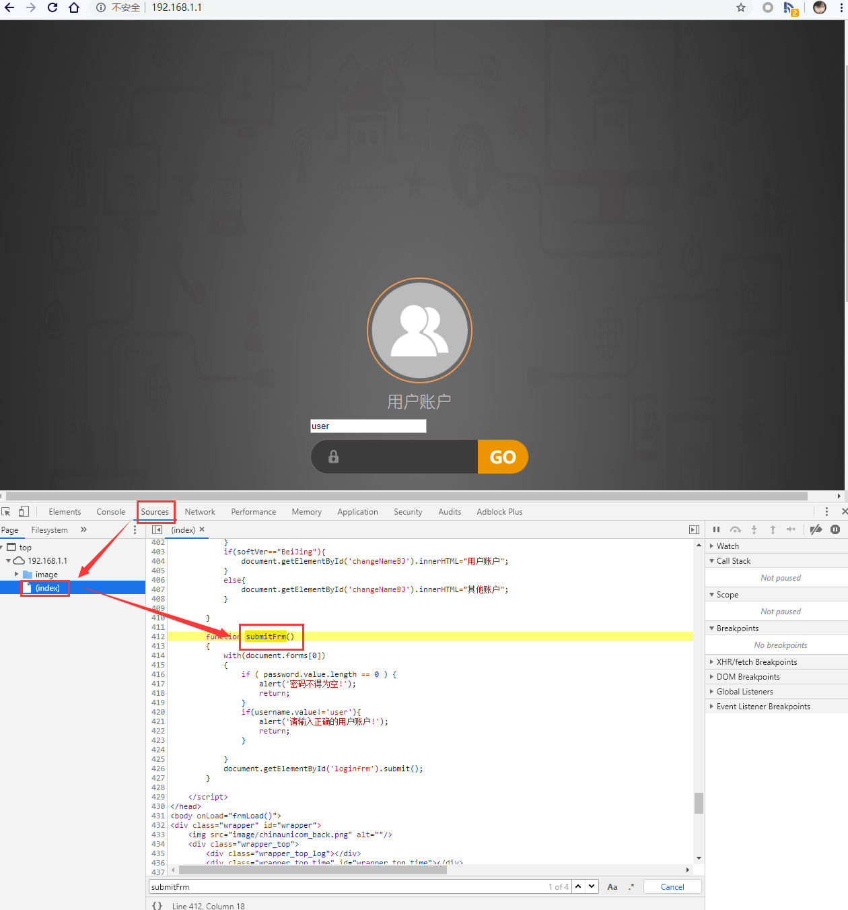Enable match case in search
The image size is (848, 910).
click(x=612, y=886)
